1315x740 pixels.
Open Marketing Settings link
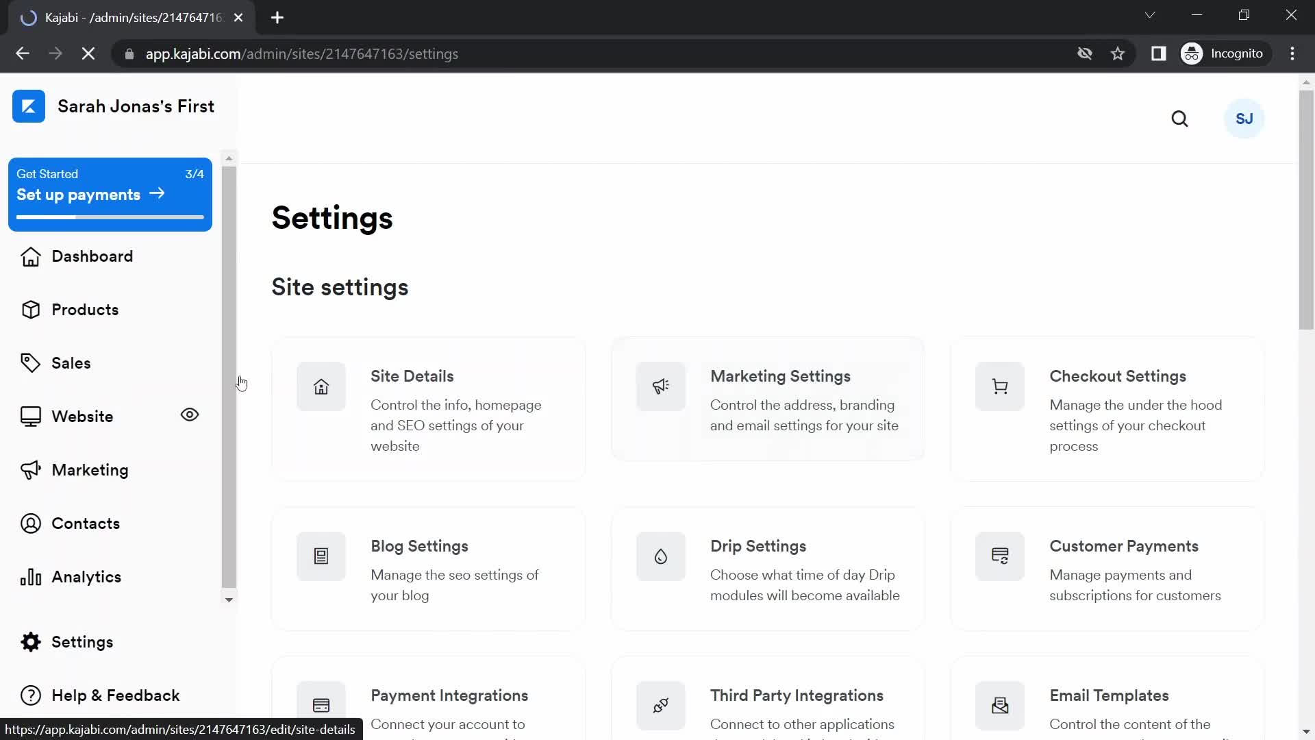tap(780, 376)
